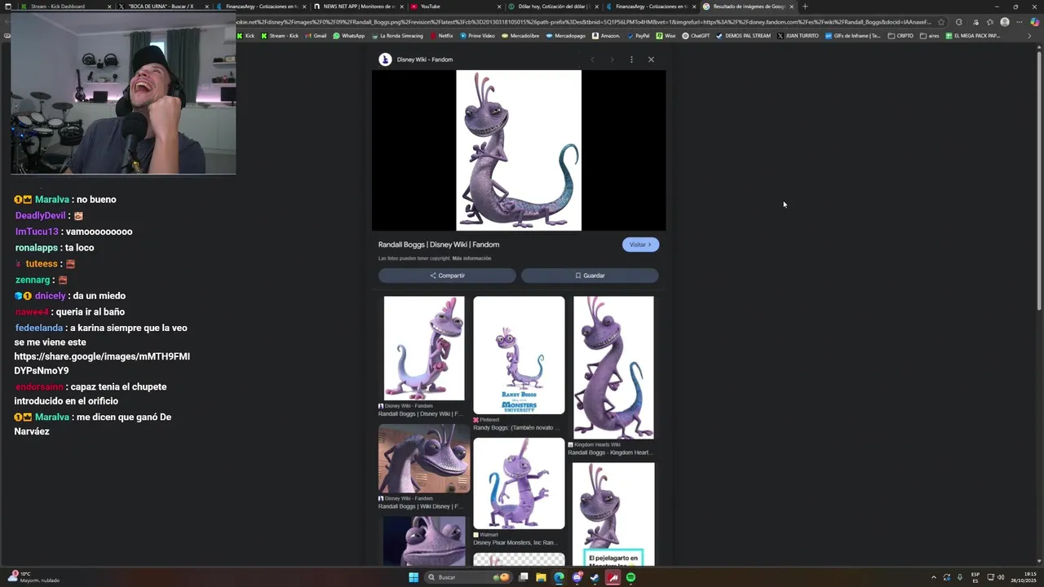This screenshot has width=1044, height=587.
Task: Switch to the 'NEWS NET APP' tab
Action: click(359, 7)
